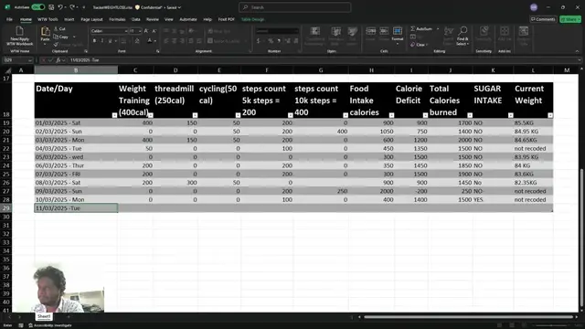Open Current Weight column filter dropdown
Screen dimensions: 585x329
coord(550,115)
